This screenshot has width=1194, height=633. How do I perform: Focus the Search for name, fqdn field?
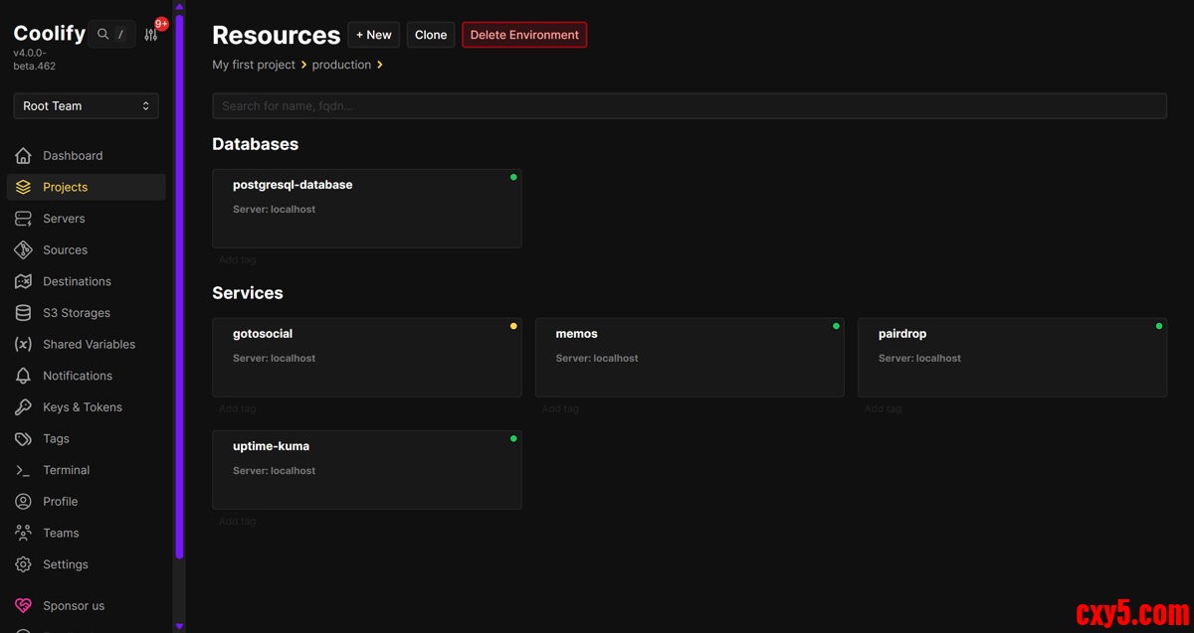click(x=689, y=106)
